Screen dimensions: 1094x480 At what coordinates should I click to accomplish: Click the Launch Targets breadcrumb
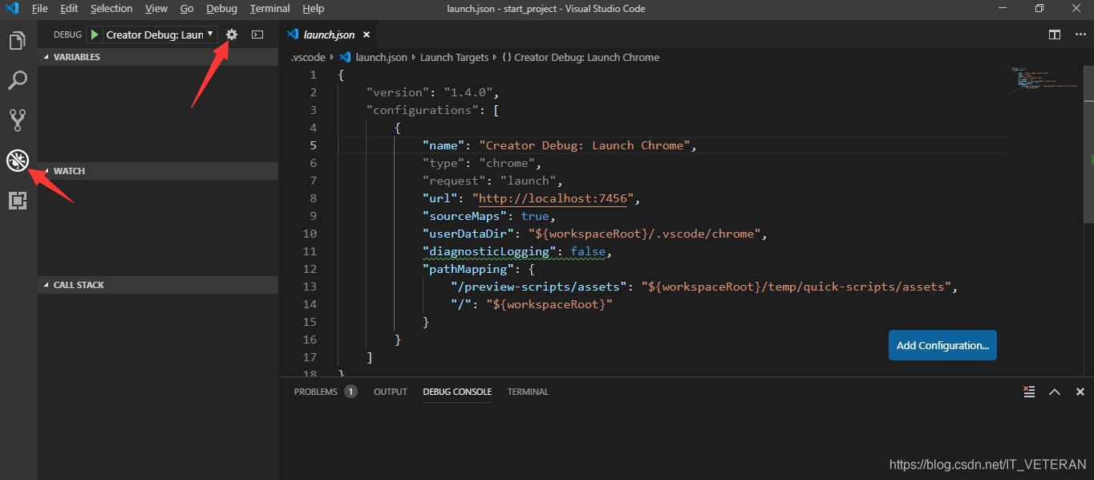coord(454,57)
